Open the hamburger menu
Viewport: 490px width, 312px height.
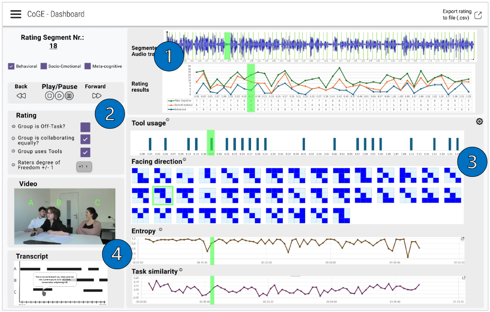(x=16, y=14)
